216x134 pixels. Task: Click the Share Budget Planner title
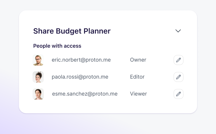(x=72, y=31)
